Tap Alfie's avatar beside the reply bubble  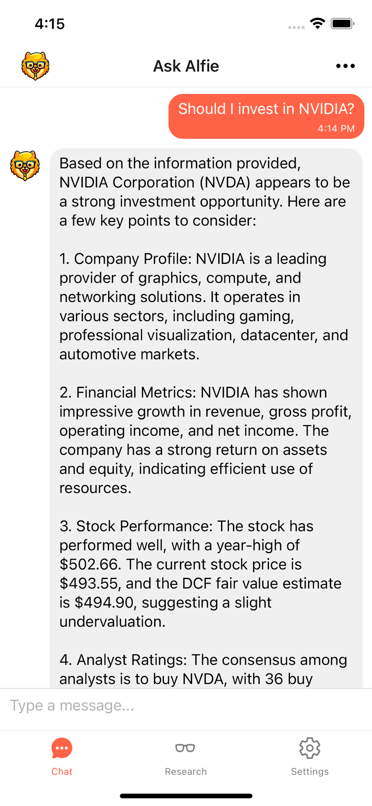click(x=25, y=166)
